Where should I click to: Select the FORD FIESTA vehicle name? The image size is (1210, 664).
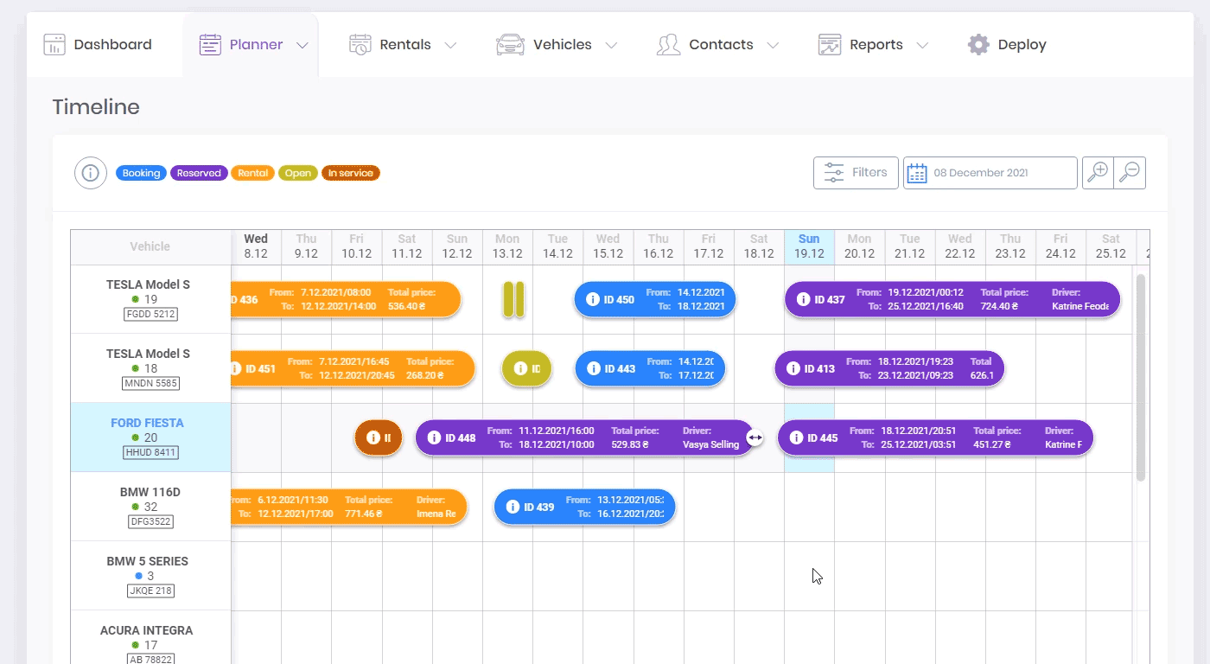coord(147,423)
